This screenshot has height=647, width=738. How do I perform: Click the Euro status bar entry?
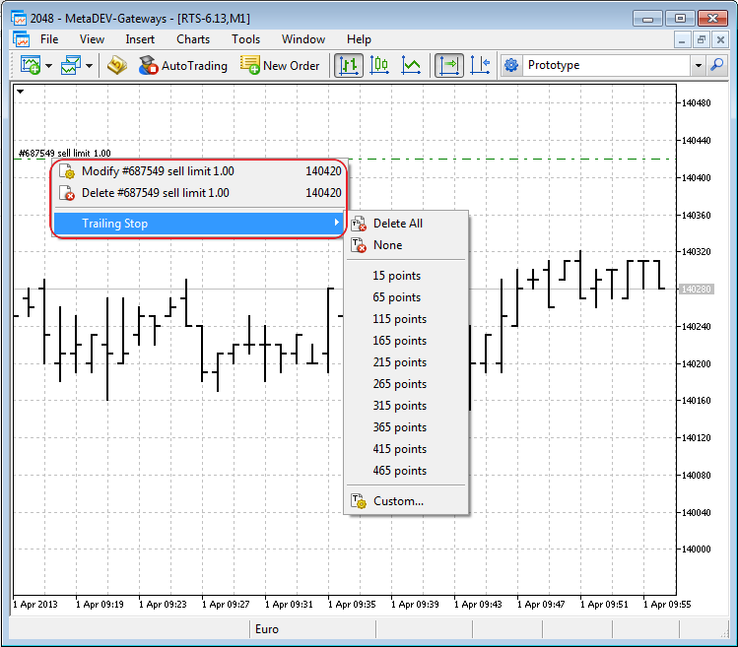(x=266, y=629)
